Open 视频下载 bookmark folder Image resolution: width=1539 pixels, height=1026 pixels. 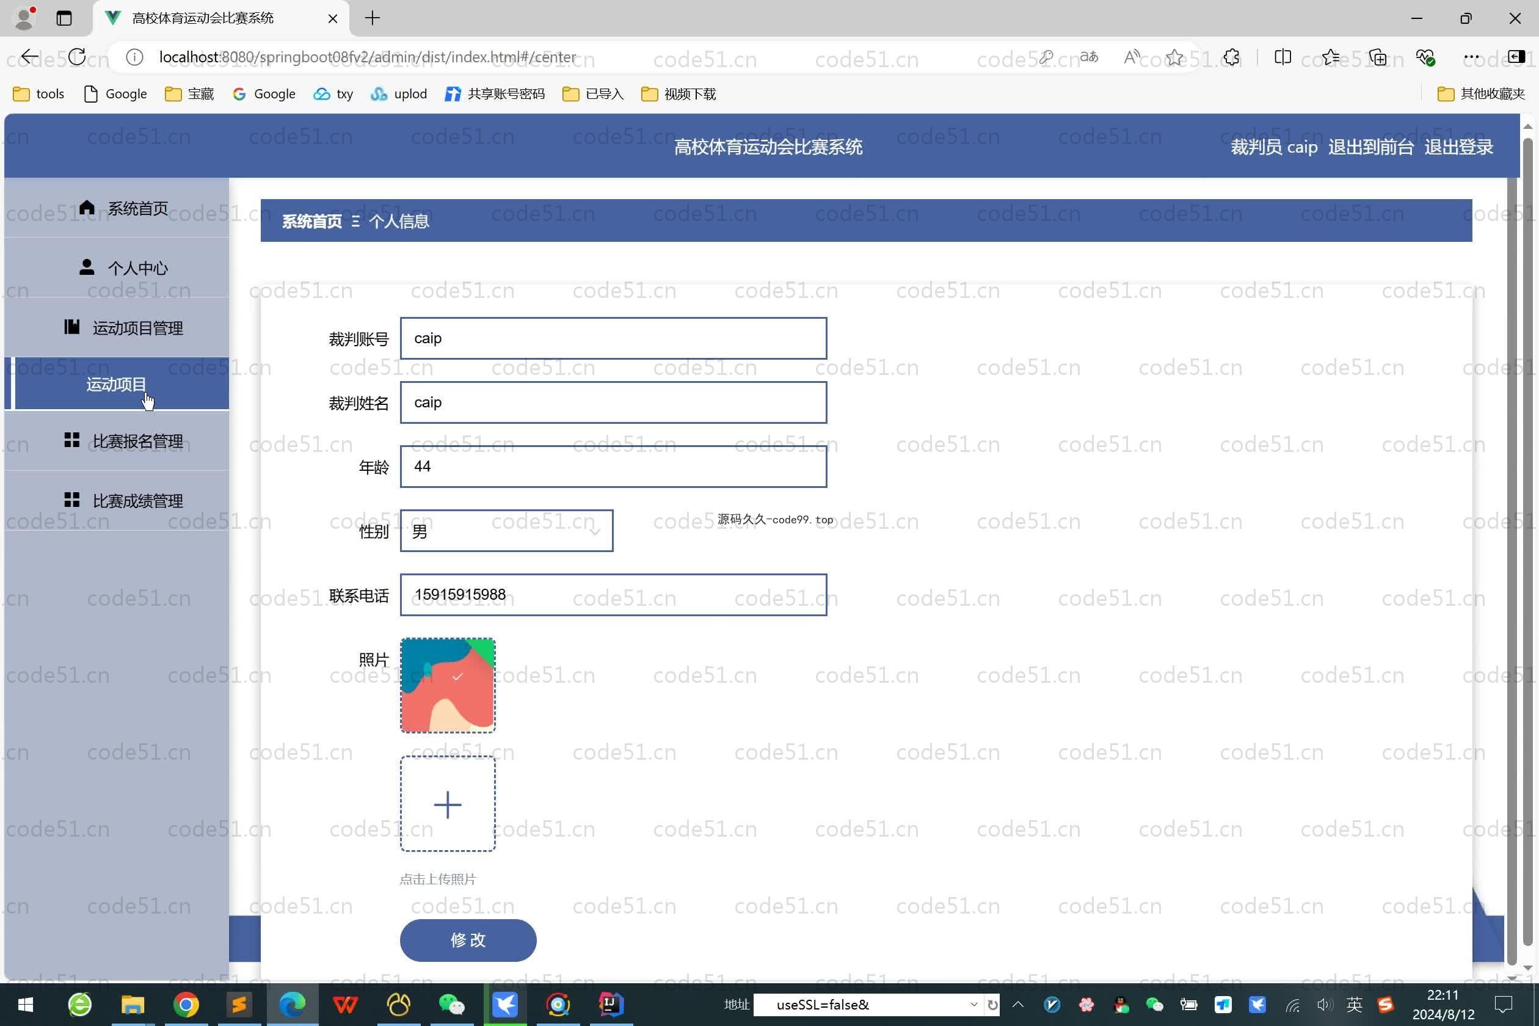pos(679,94)
